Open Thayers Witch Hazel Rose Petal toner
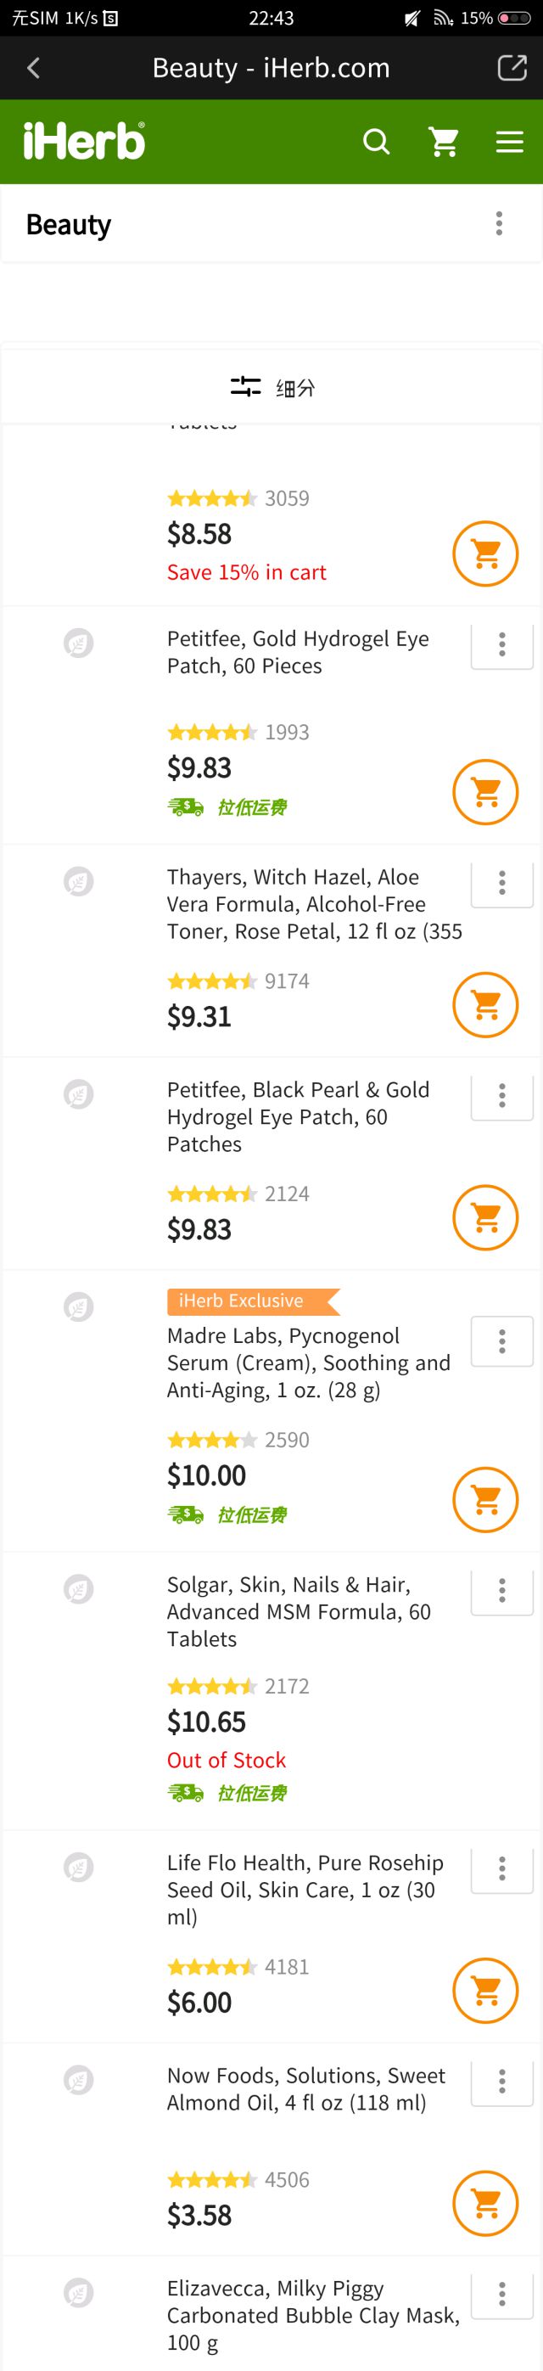Image resolution: width=543 pixels, height=2371 pixels. (314, 904)
